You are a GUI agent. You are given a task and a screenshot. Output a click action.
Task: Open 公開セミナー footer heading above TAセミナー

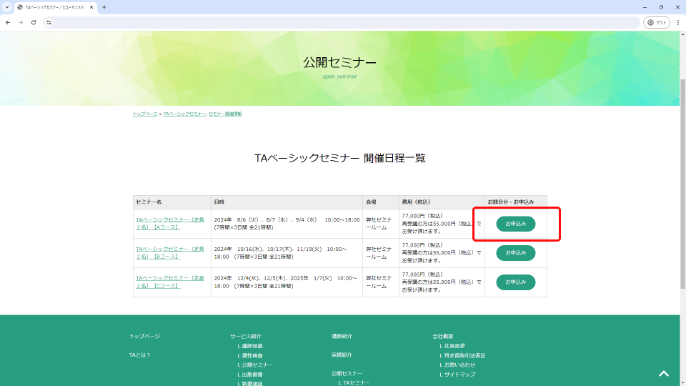(347, 373)
